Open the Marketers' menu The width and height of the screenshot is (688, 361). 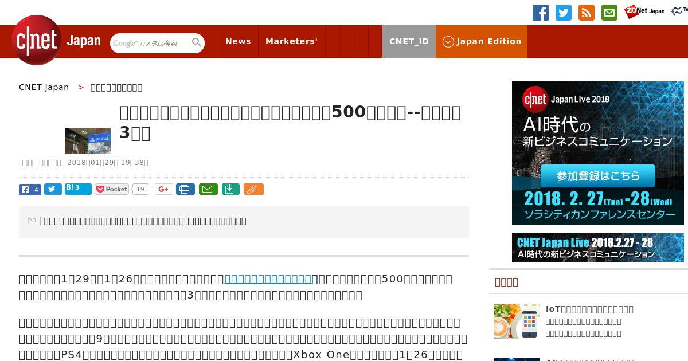point(291,41)
